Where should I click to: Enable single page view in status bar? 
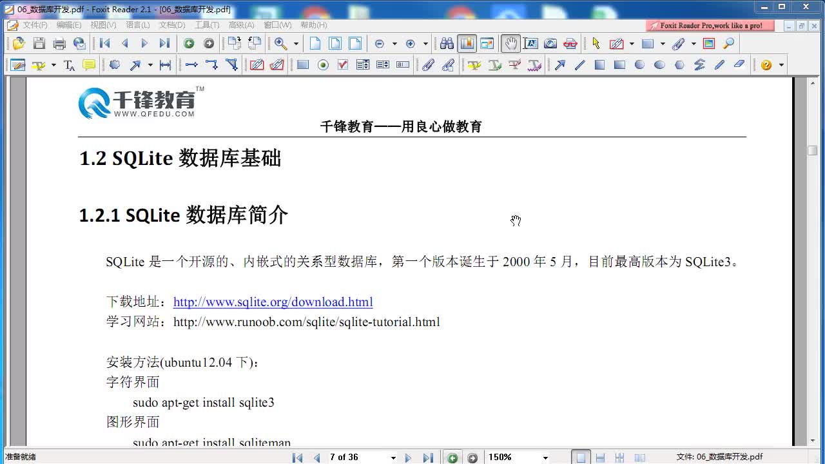click(x=581, y=458)
